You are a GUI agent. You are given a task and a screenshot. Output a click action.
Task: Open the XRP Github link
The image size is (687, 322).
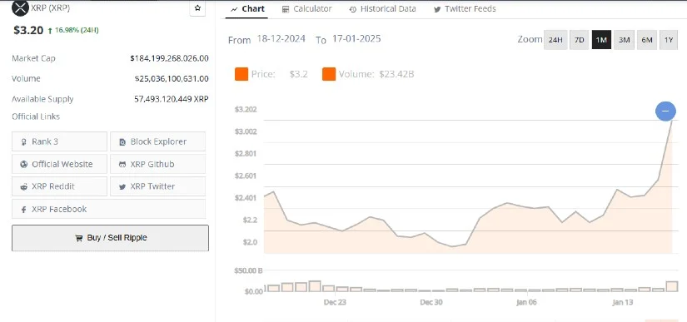[157, 164]
